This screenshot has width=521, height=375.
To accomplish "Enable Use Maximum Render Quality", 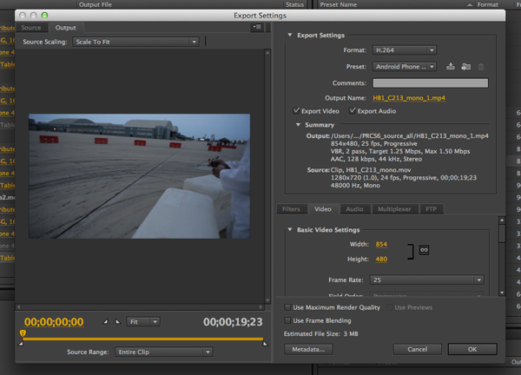I will [x=289, y=307].
